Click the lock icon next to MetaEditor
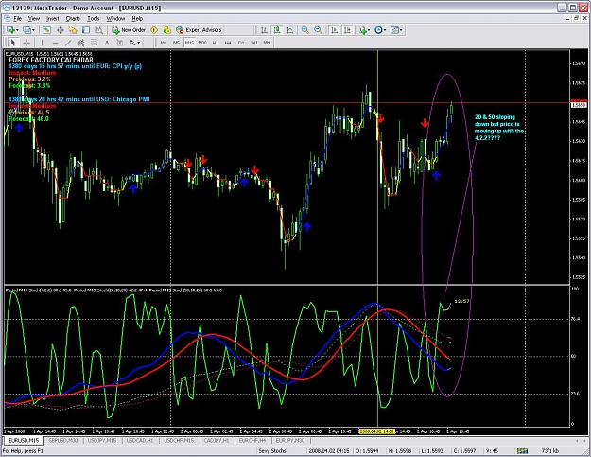591x457 pixels. coord(166,30)
